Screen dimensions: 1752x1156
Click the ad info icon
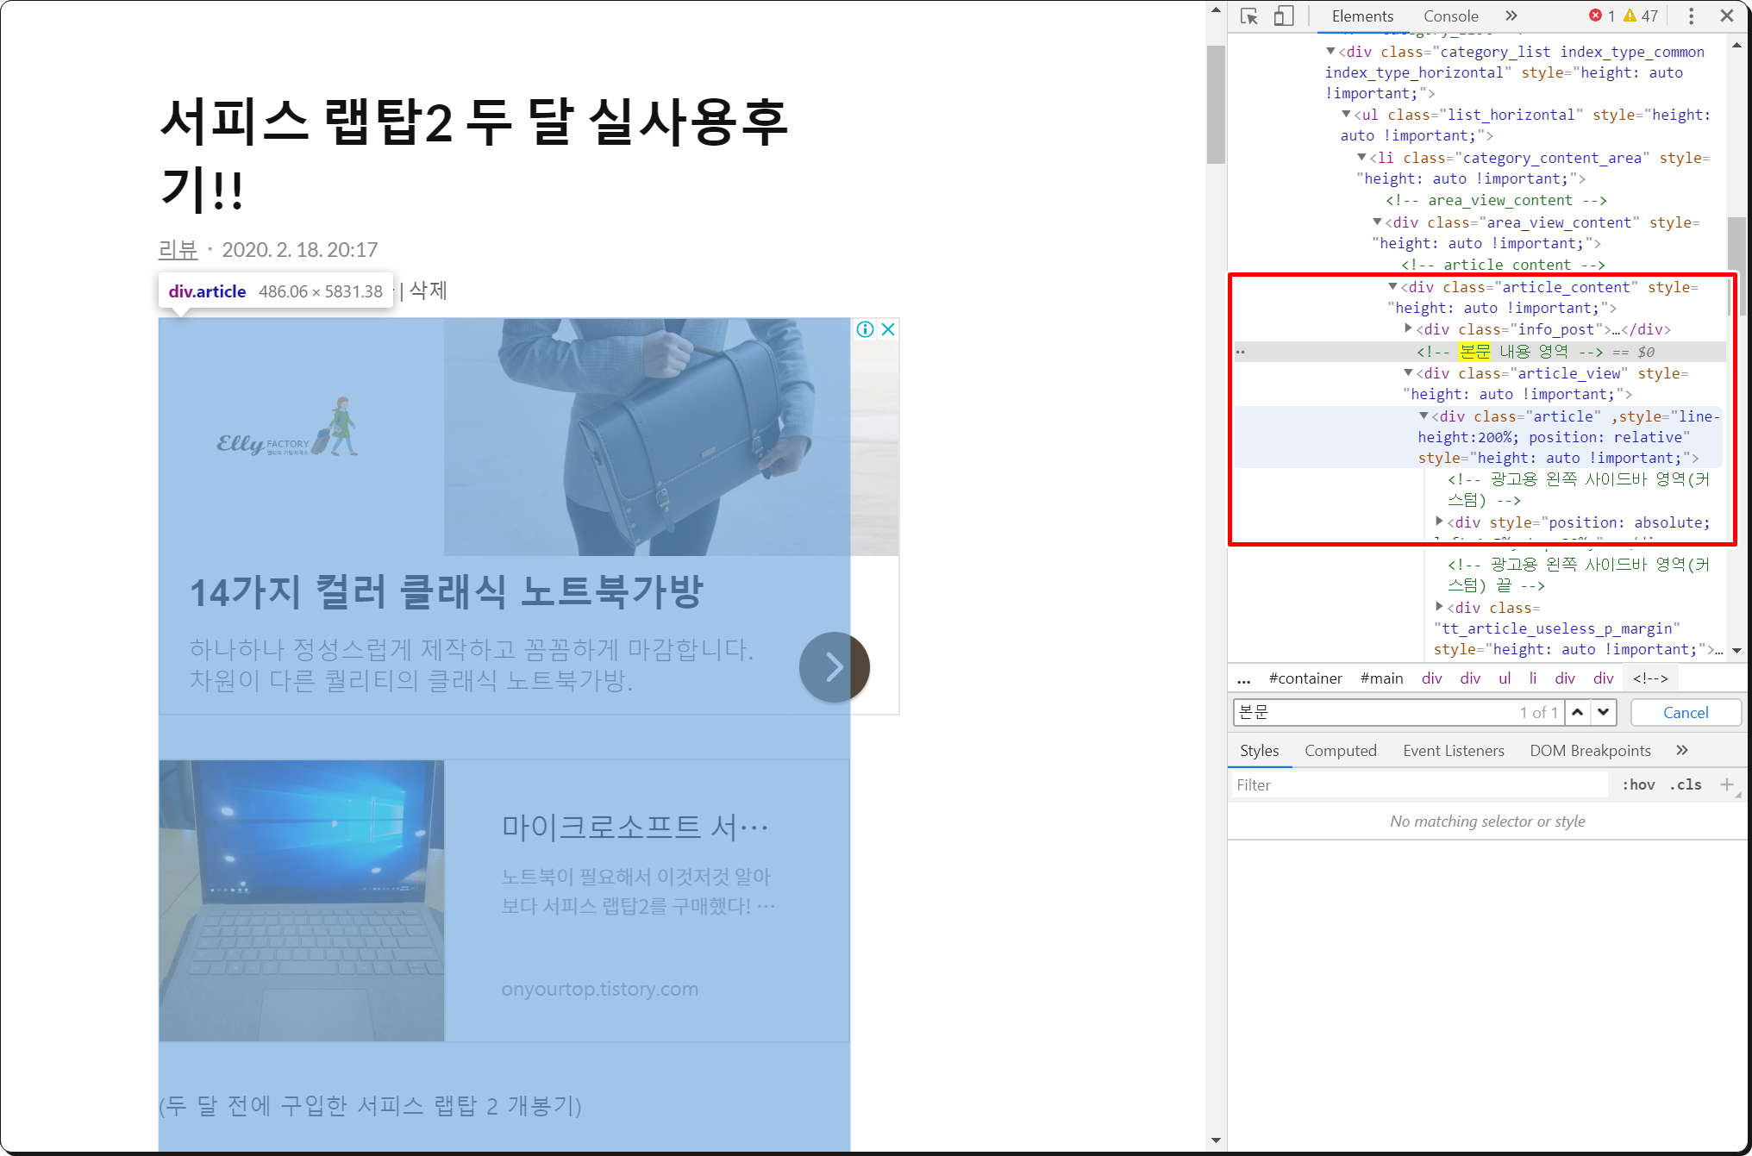point(865,329)
